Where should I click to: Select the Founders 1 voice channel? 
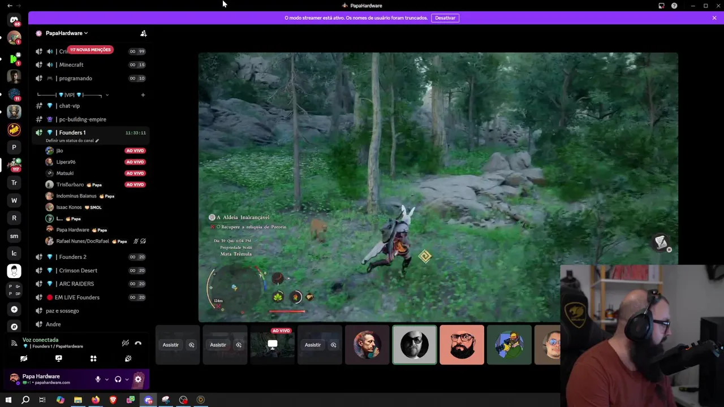coord(90,133)
